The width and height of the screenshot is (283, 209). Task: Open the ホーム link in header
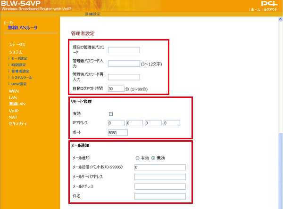pos(255,9)
